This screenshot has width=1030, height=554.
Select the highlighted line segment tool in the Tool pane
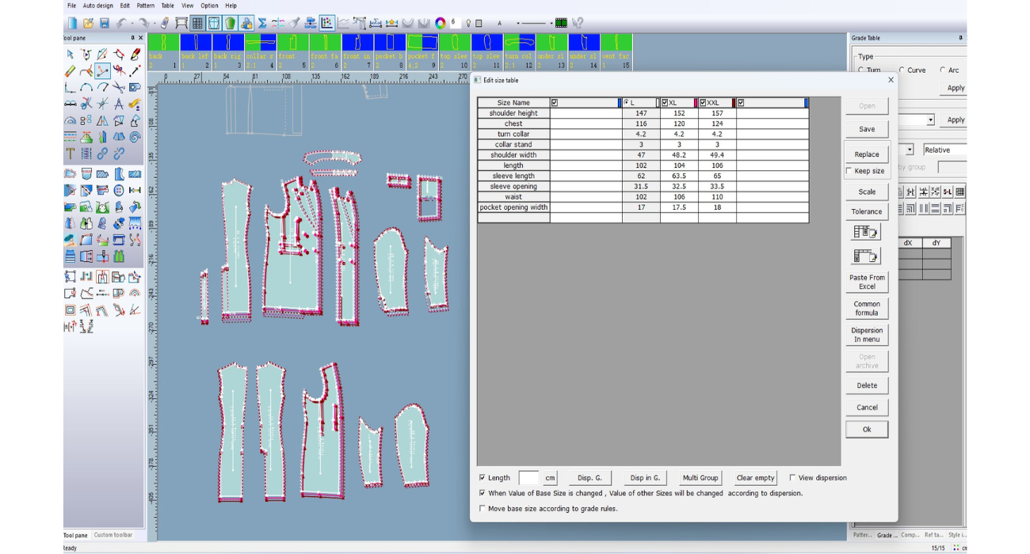click(x=102, y=71)
